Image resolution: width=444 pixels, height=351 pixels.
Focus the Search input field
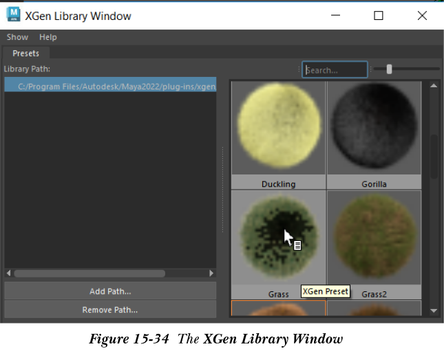point(335,69)
